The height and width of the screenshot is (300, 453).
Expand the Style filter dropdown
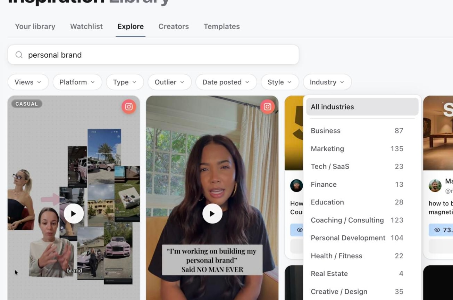[x=279, y=82]
